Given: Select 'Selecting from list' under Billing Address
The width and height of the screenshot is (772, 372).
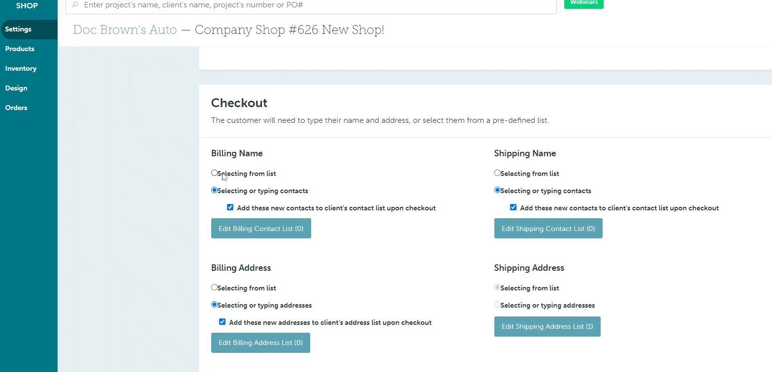Looking at the screenshot, I should click(214, 287).
